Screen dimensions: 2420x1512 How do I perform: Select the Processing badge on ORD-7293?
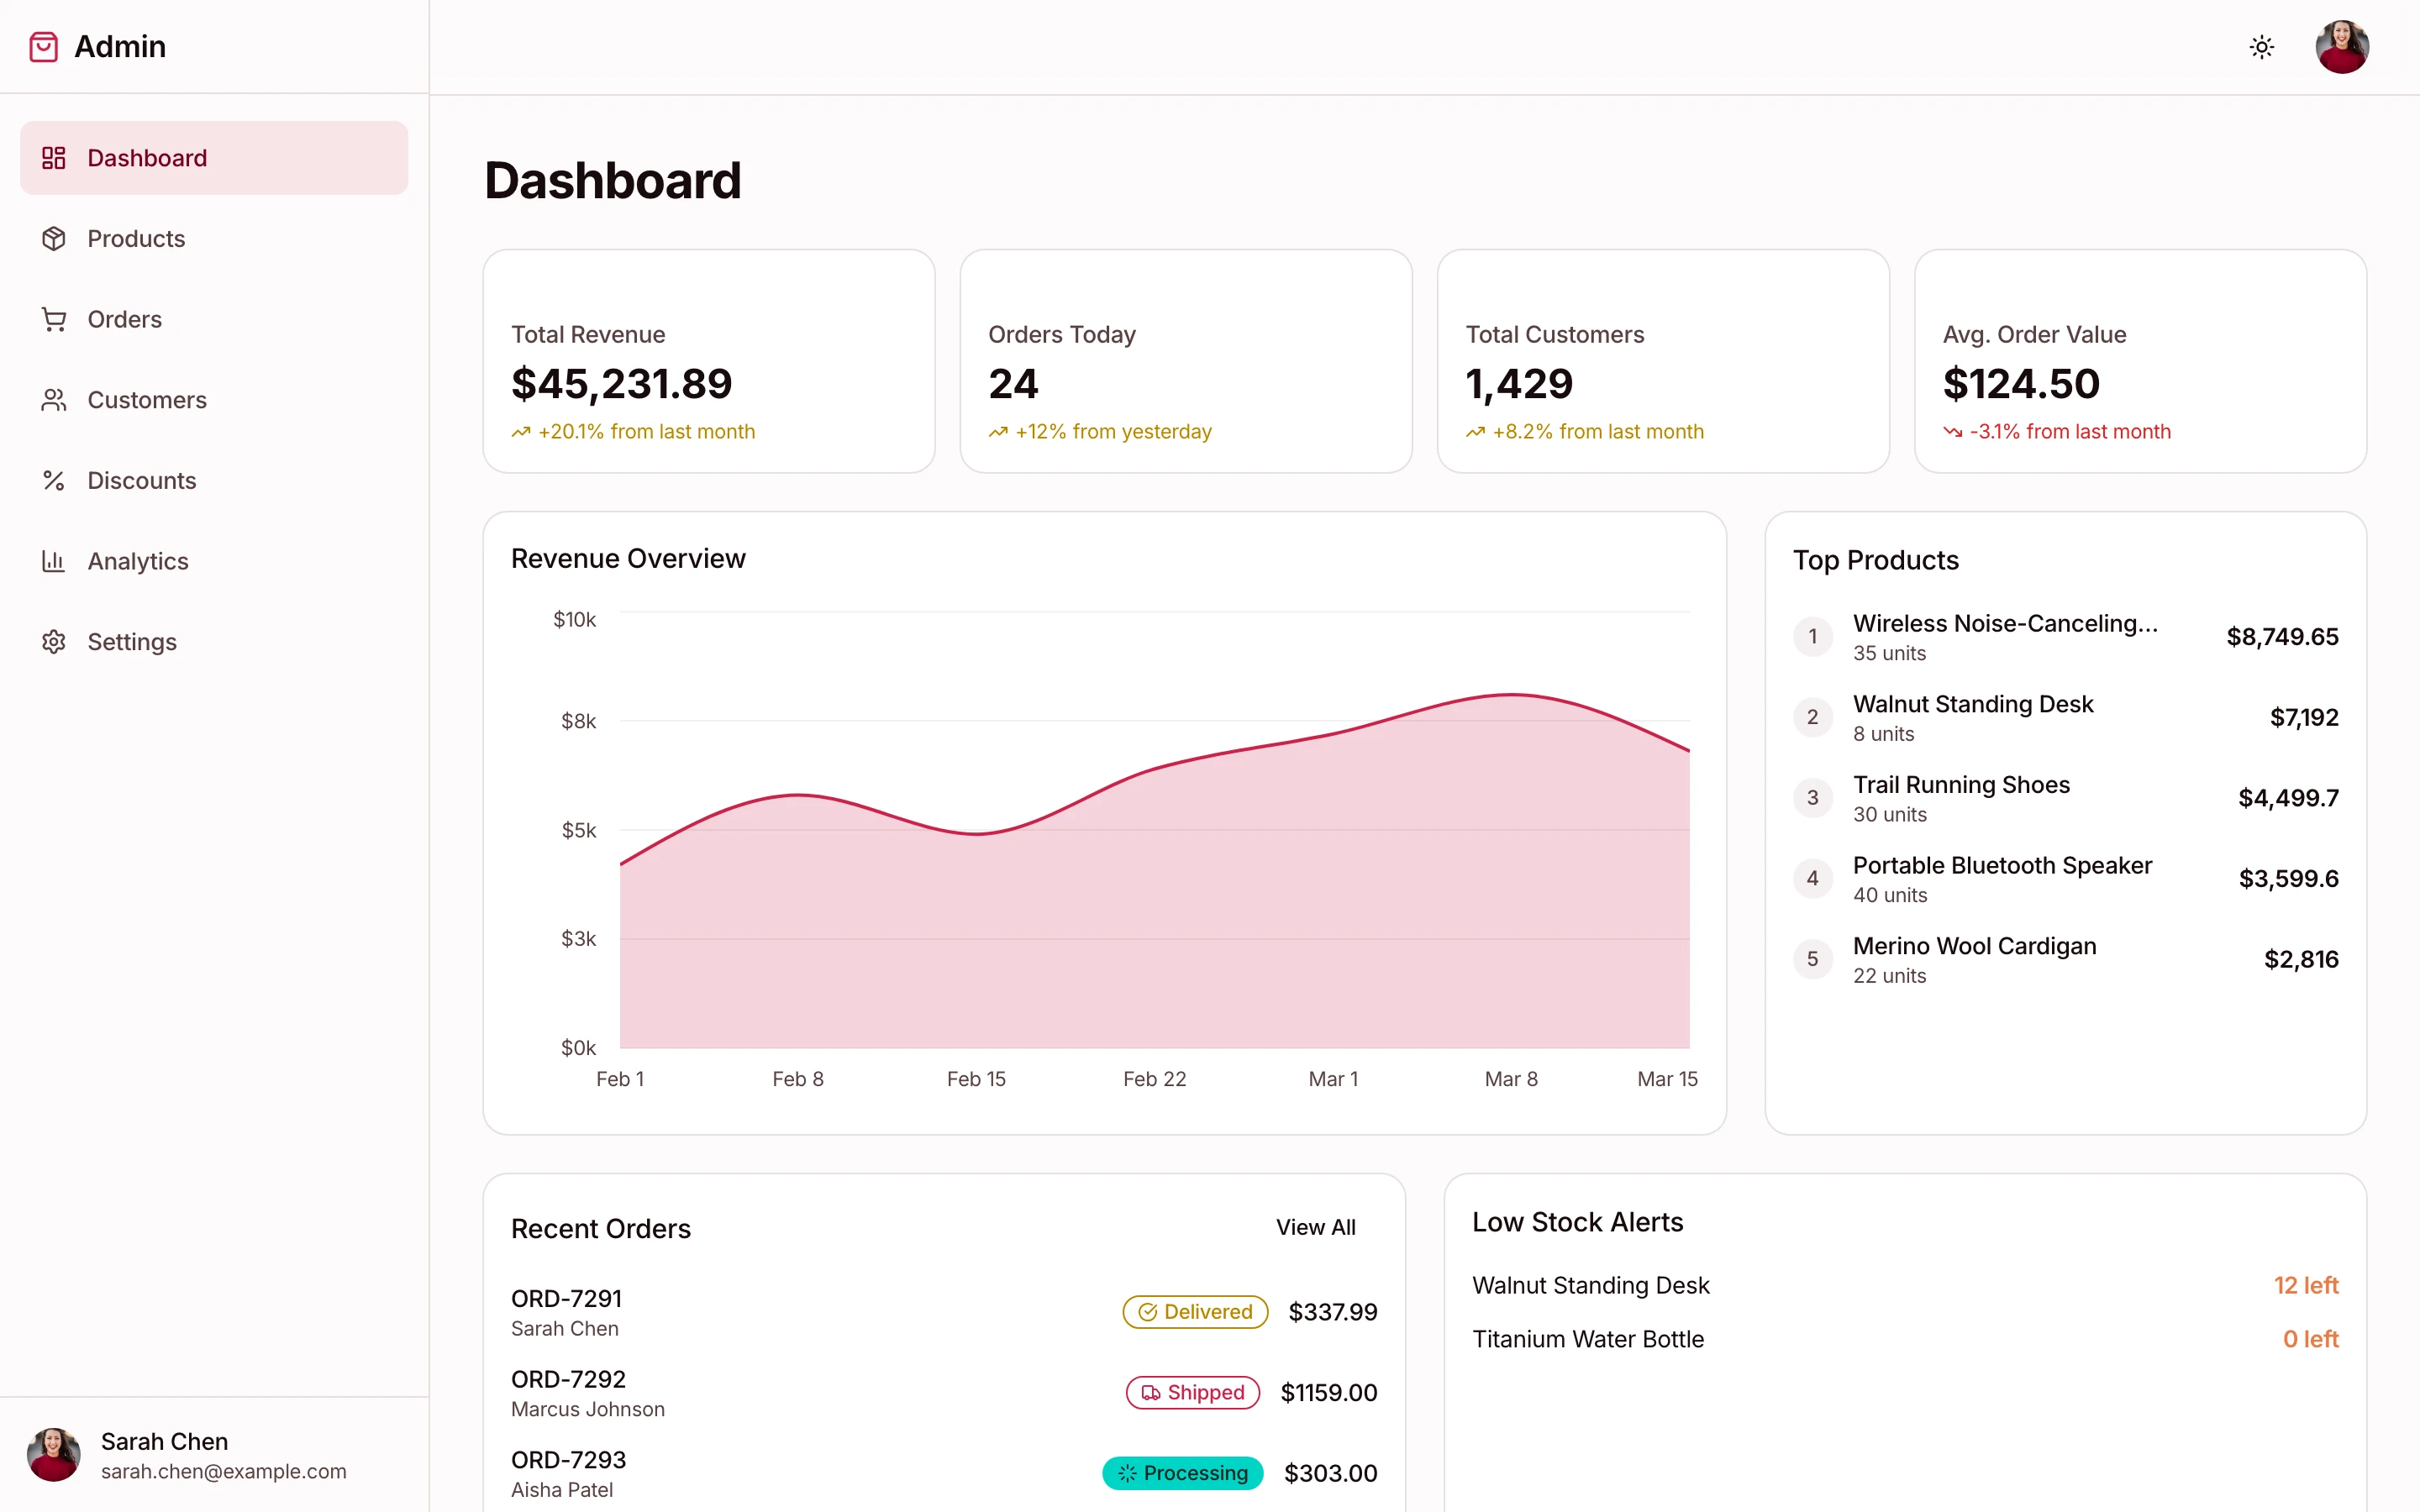[x=1182, y=1472]
